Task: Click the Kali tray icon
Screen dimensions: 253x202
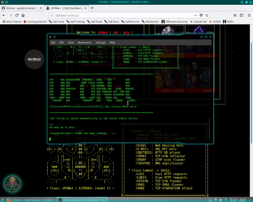Action: 226,200
